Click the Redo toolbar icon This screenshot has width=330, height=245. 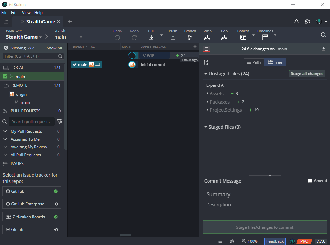pos(134,38)
